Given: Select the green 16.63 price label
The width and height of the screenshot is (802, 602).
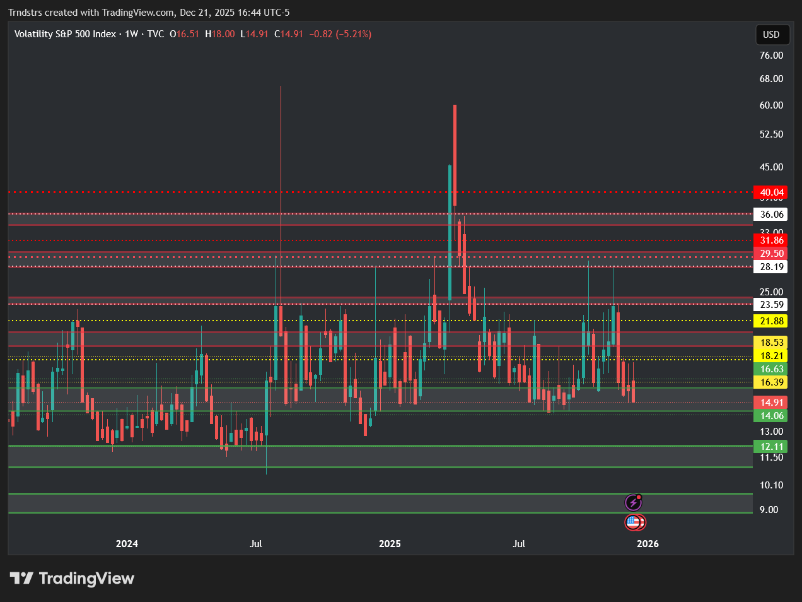Looking at the screenshot, I should click(x=771, y=369).
